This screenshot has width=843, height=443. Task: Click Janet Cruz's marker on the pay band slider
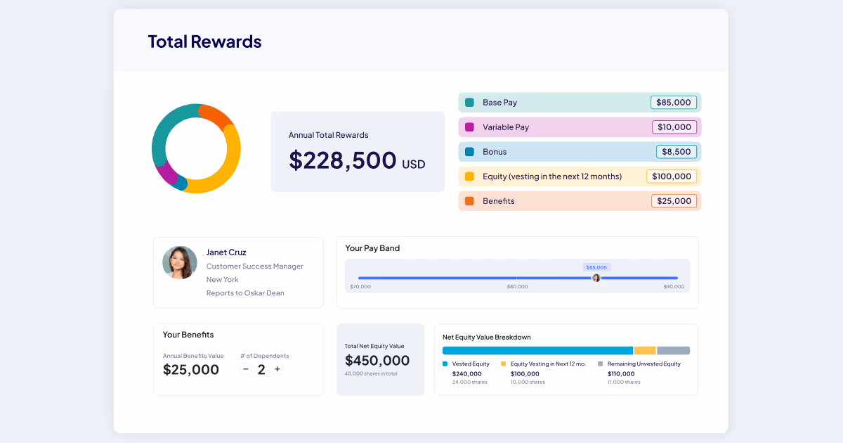pyautogui.click(x=596, y=278)
